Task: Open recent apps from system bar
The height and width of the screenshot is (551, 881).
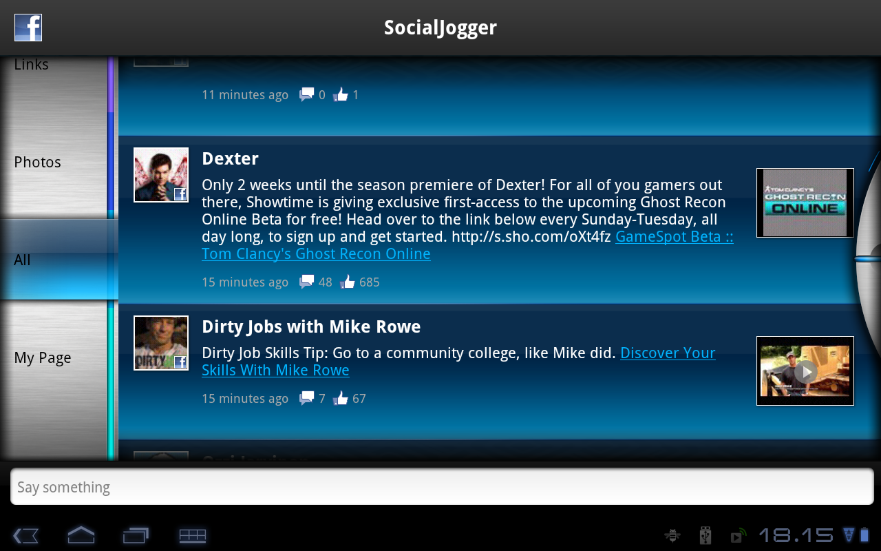Action: [x=136, y=535]
